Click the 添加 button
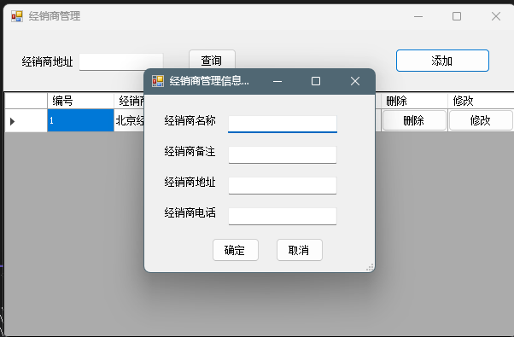 point(442,61)
